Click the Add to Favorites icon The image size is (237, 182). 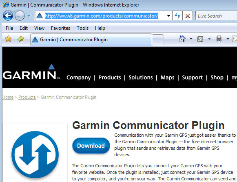click(20, 39)
